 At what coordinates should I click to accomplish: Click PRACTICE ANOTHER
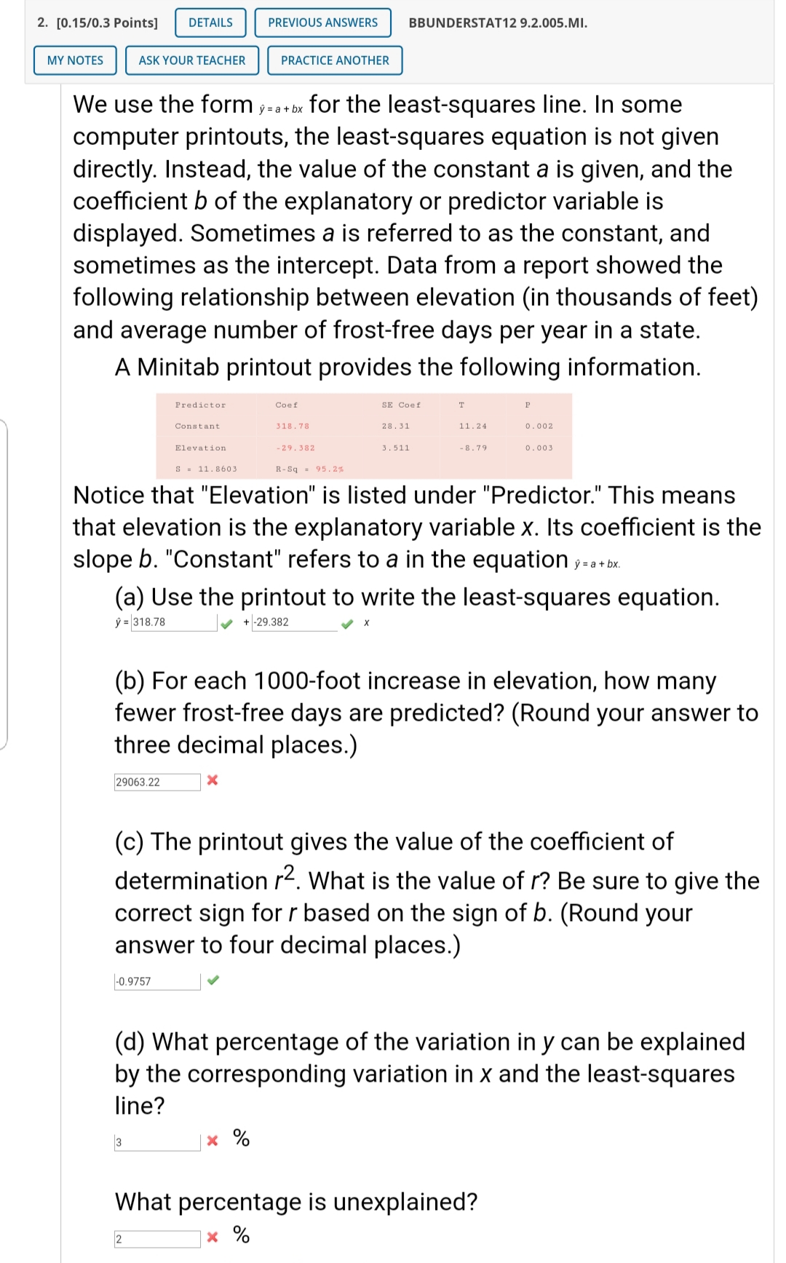click(x=334, y=60)
